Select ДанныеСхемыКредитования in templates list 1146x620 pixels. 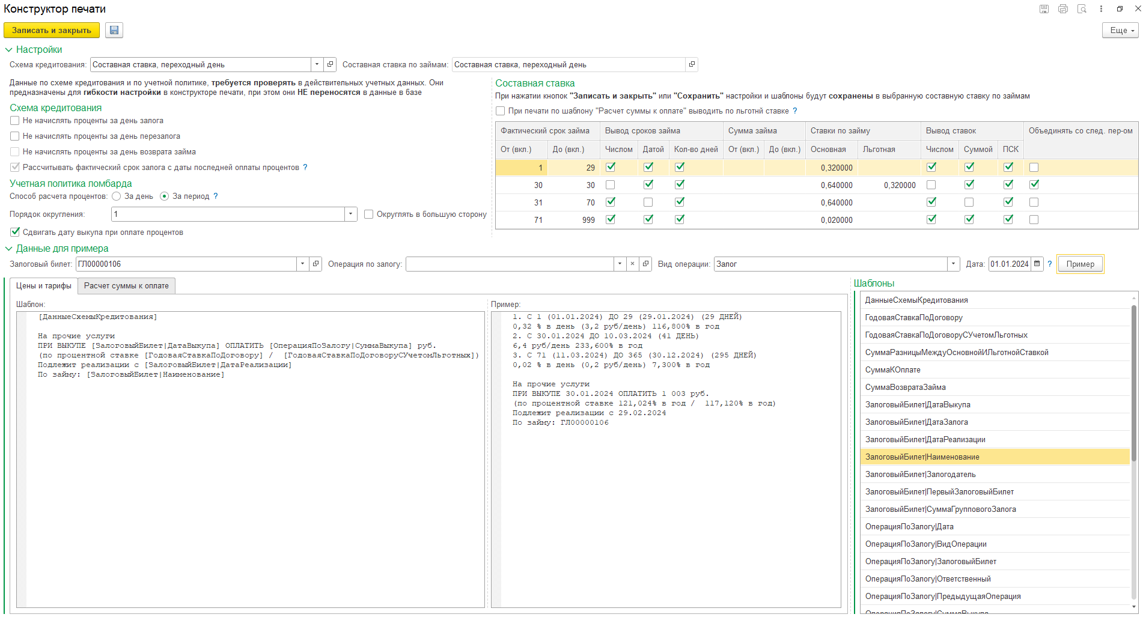click(x=995, y=300)
